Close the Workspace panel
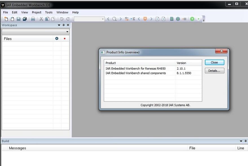 68,25
